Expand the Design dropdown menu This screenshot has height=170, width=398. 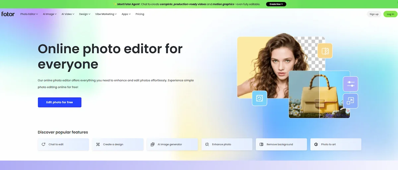tap(85, 14)
